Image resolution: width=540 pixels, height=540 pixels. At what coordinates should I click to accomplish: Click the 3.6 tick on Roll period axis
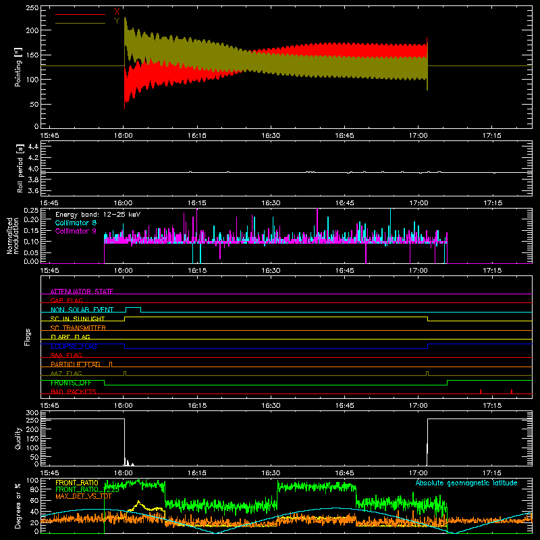click(x=33, y=190)
